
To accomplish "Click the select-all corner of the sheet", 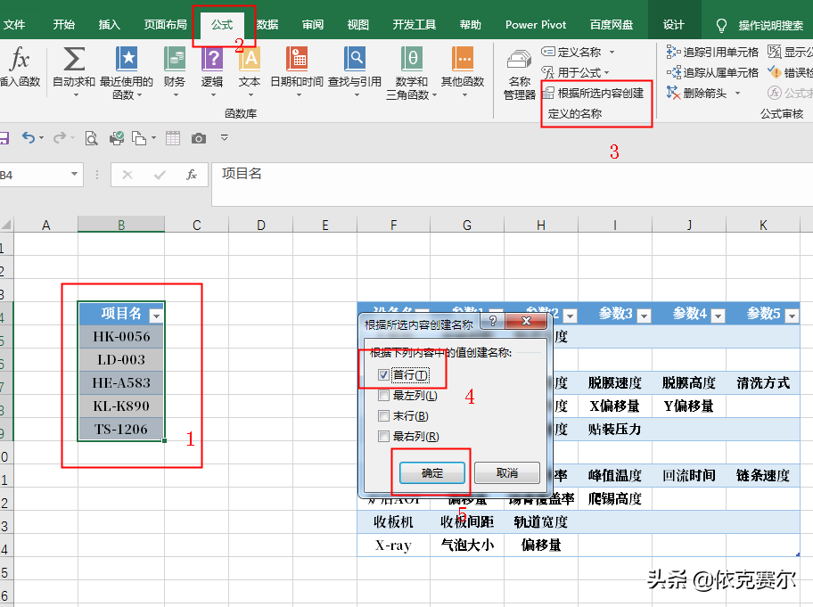I will [x=6, y=225].
